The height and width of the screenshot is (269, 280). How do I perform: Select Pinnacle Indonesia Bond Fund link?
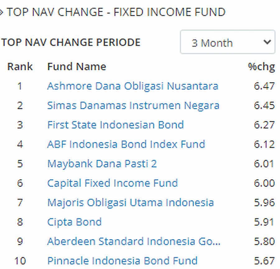click(x=122, y=261)
